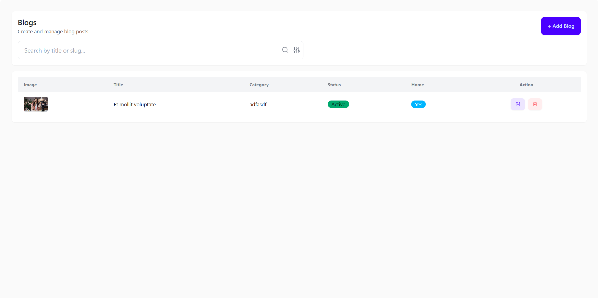Click the Title column header
Image resolution: width=598 pixels, height=298 pixels.
118,85
